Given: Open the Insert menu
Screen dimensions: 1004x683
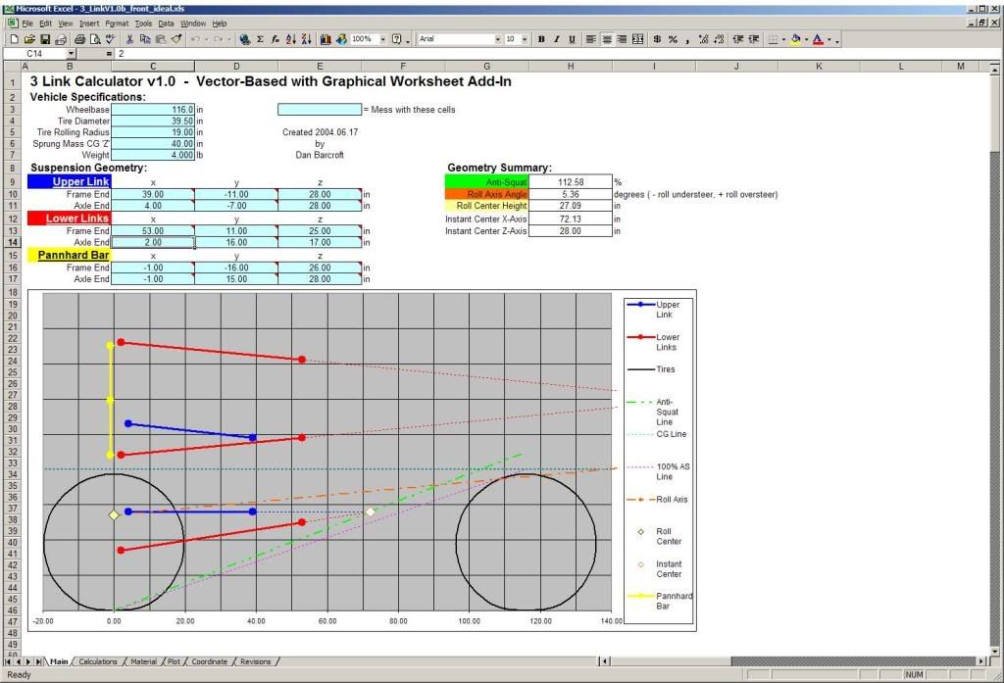Looking at the screenshot, I should tap(89, 24).
